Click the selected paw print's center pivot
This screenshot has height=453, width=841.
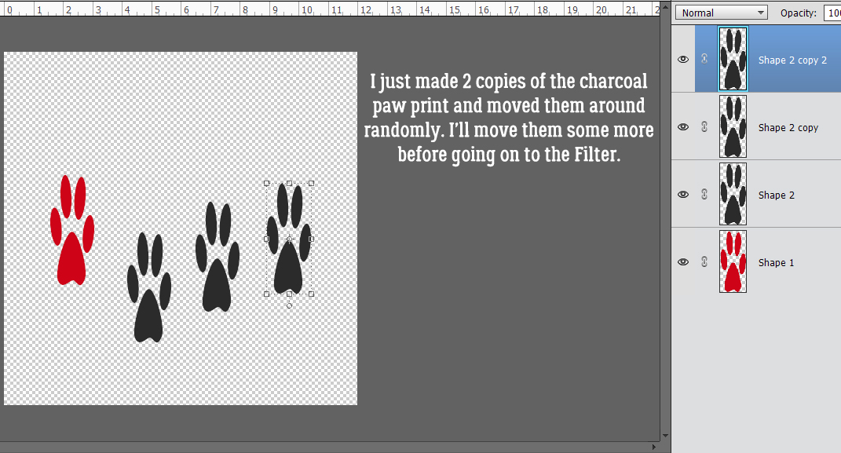point(289,239)
